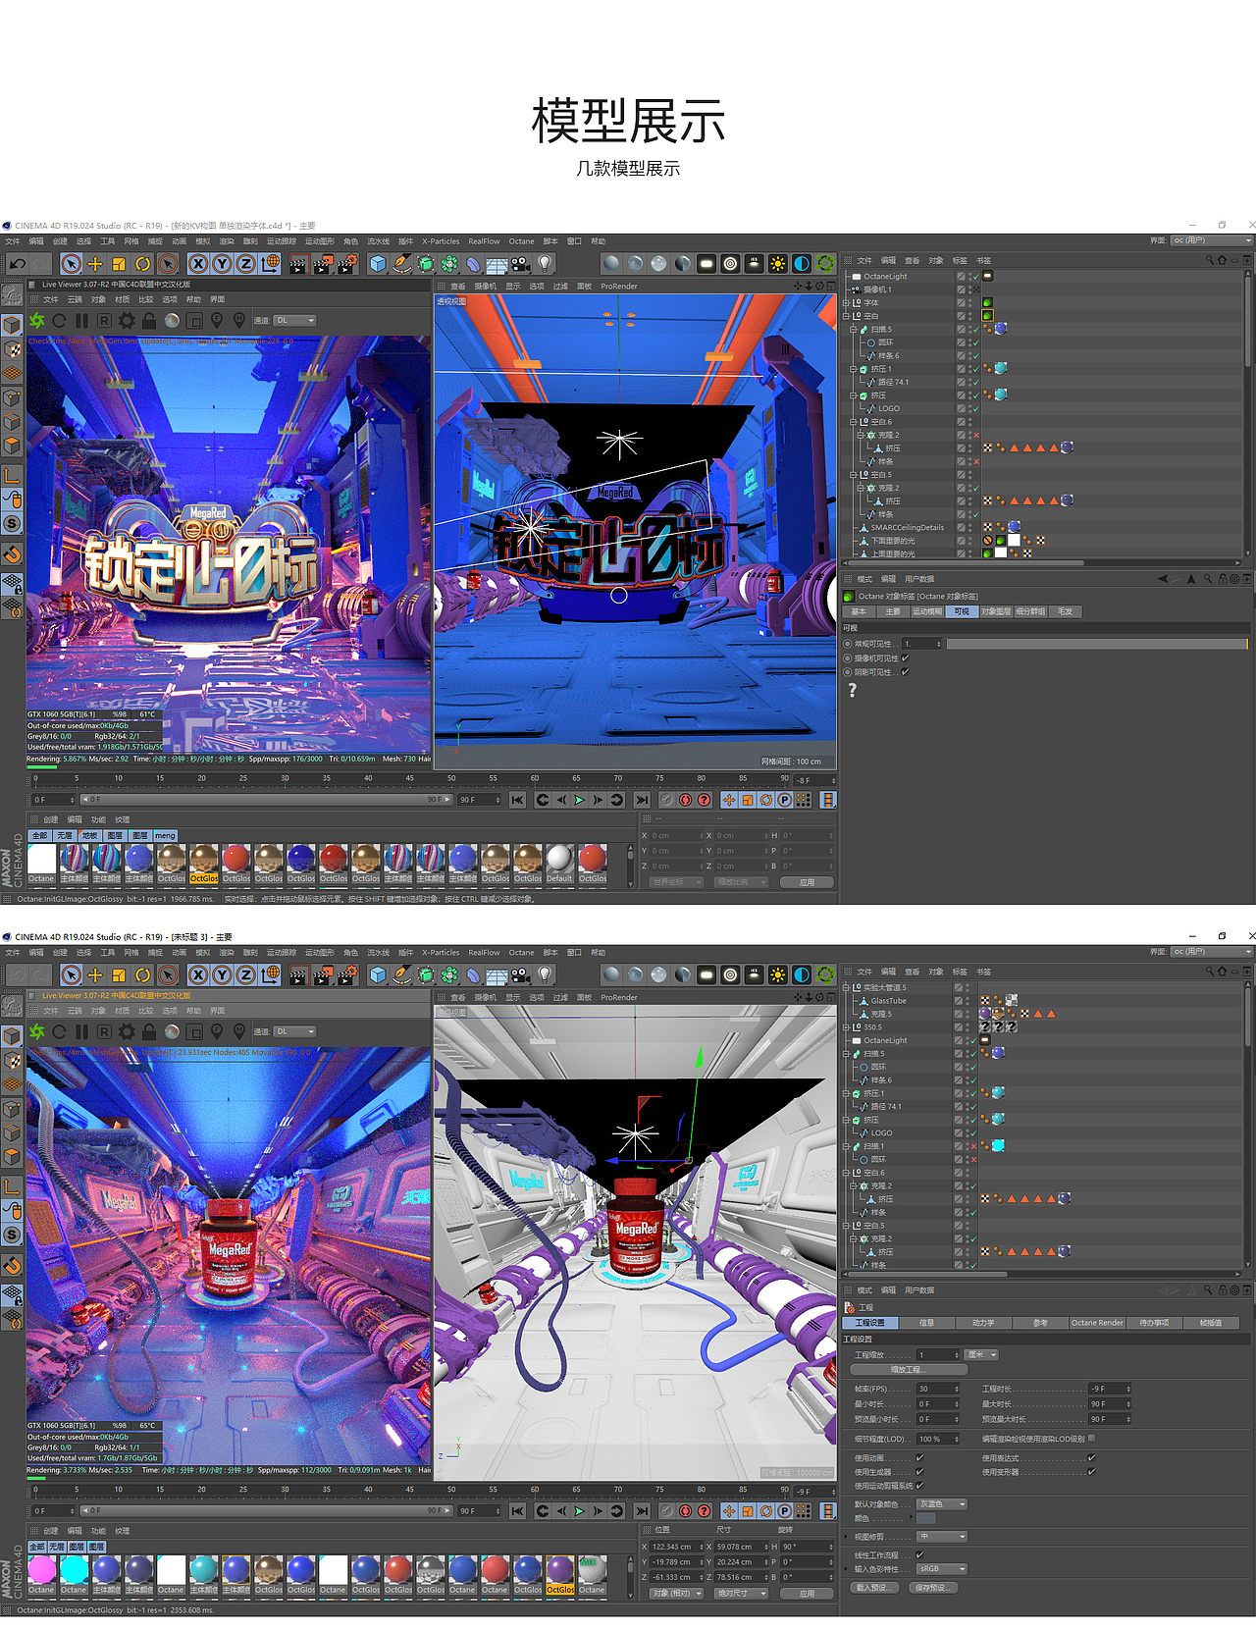The height and width of the screenshot is (1630, 1256).
Task: Toggle the 阴影可见性 checkbox
Action: point(906,672)
